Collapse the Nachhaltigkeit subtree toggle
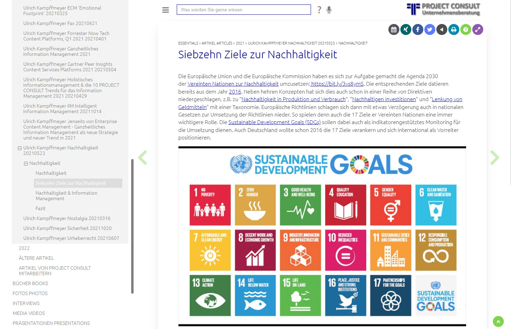 coord(26,163)
